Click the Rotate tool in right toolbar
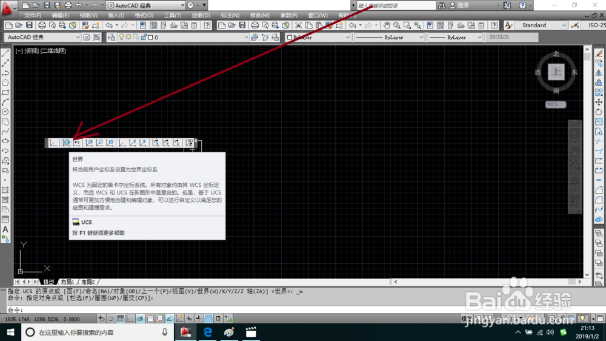Viewport: 606px width, 341px height. (x=599, y=112)
